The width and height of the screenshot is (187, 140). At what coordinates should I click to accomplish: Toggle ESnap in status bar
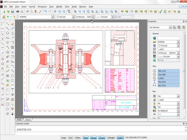93,137
